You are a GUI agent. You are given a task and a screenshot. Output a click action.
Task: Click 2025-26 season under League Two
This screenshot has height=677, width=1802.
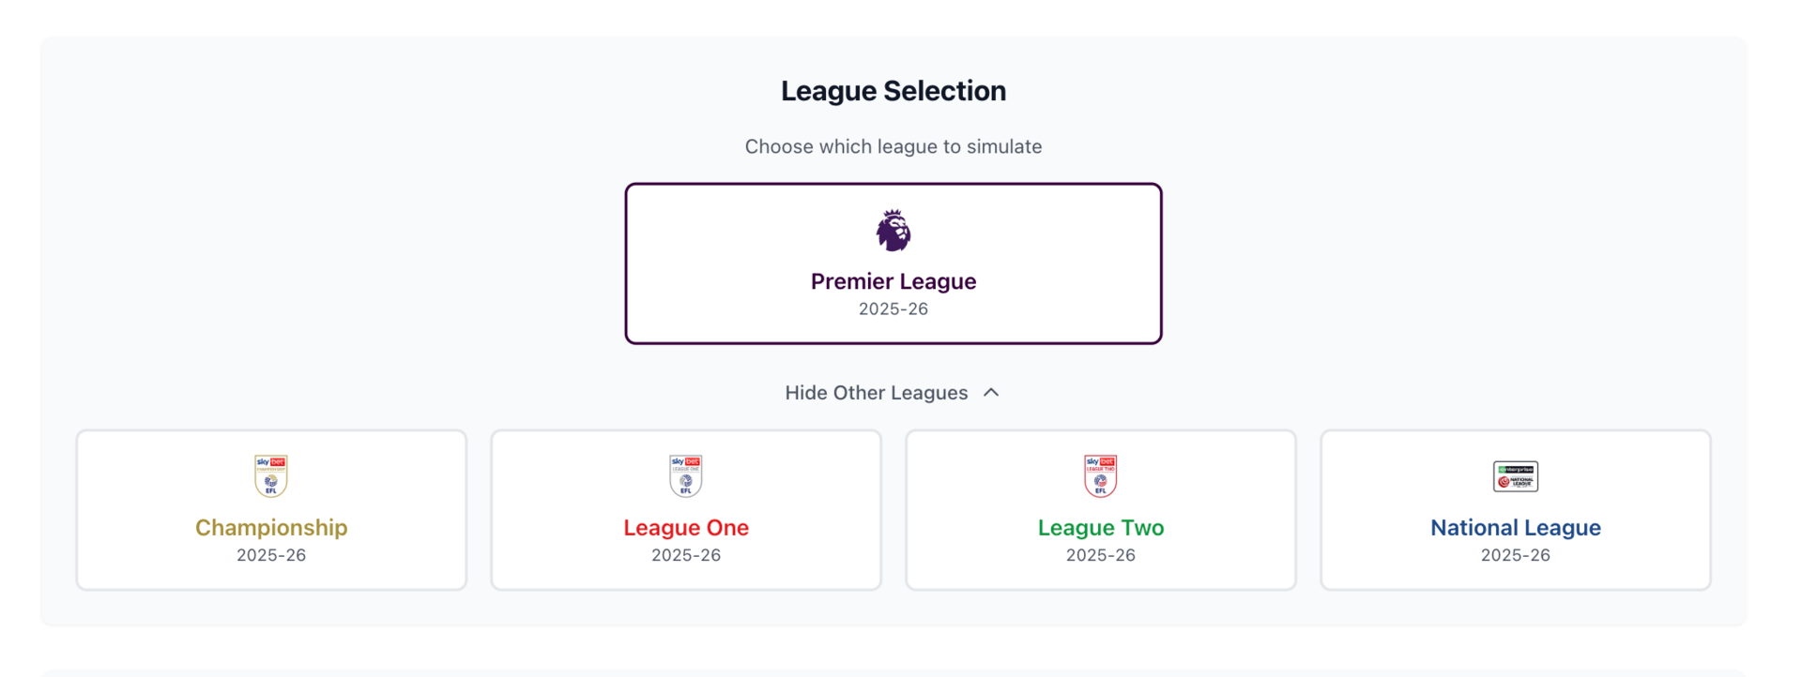[1101, 555]
